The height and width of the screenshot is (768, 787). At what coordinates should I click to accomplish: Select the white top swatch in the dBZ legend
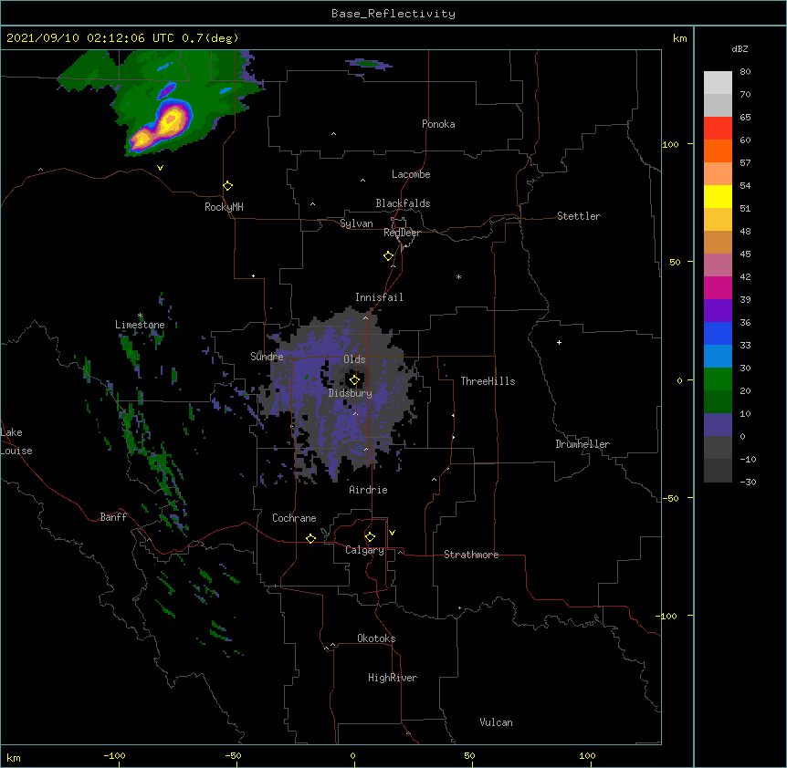pyautogui.click(x=718, y=83)
